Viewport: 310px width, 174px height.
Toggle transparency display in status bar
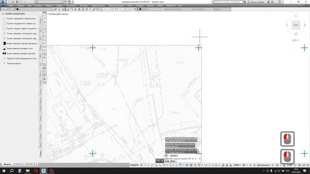[x=191, y=165]
